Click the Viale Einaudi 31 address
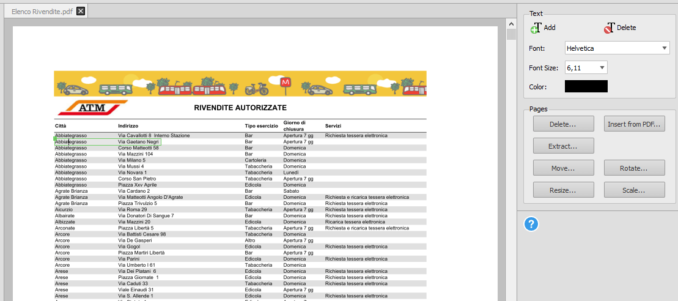 (135, 289)
